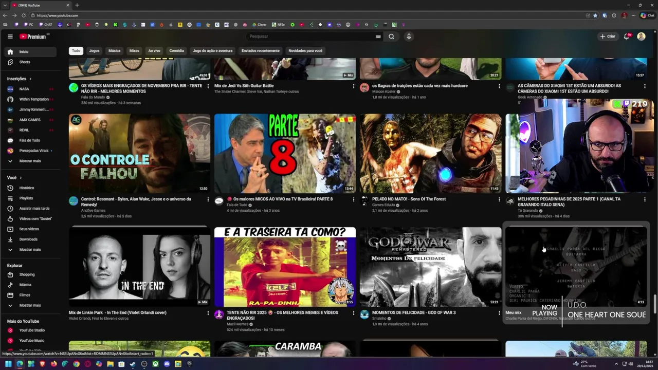Click the search magnifier button
658x370 pixels.
(391, 36)
